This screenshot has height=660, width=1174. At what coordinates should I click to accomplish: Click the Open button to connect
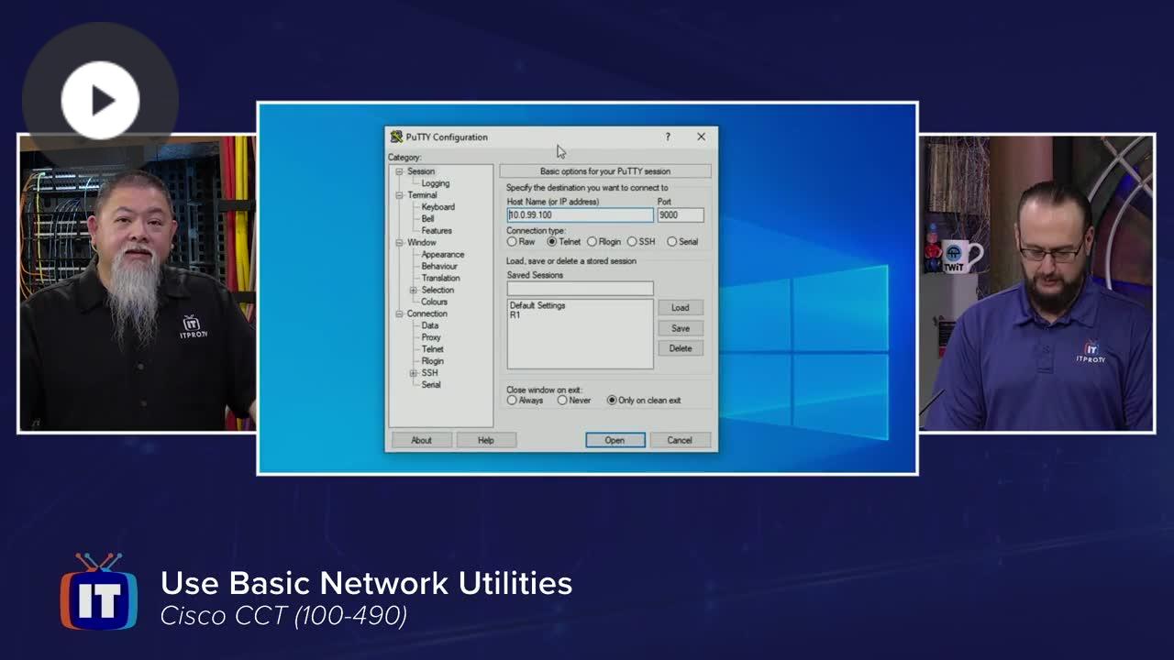point(615,441)
